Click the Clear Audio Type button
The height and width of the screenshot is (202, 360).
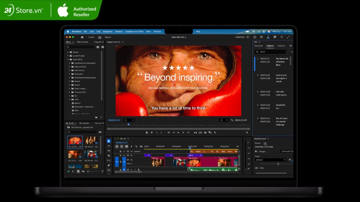tap(287, 151)
